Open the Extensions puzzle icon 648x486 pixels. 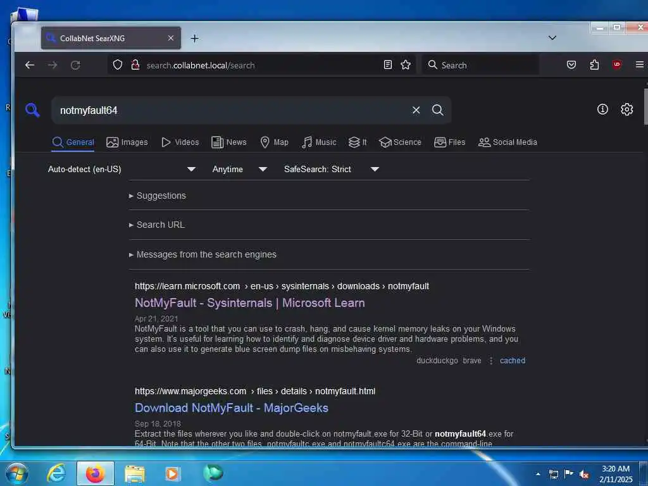(594, 65)
